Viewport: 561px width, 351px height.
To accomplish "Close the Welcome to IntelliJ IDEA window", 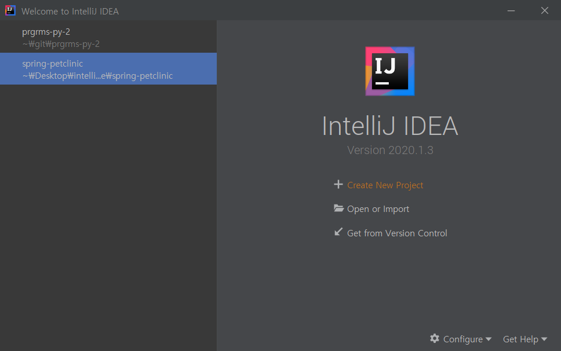I will coord(545,11).
